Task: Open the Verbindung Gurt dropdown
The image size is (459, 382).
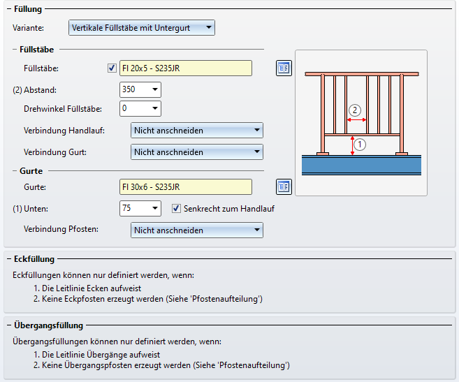Action: coord(197,152)
